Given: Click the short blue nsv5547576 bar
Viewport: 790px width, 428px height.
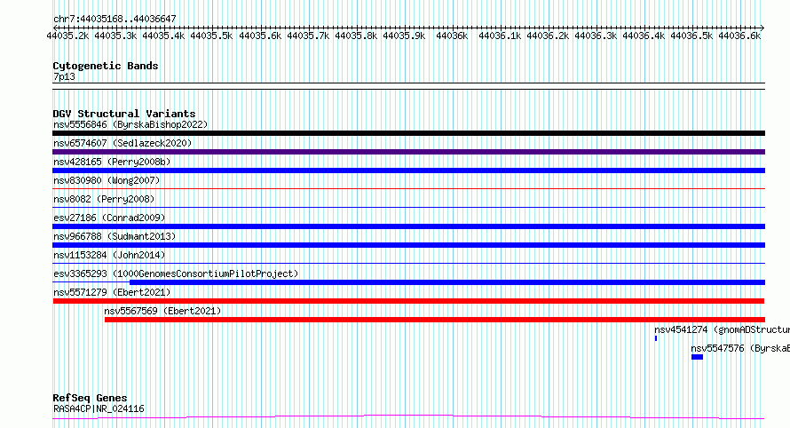Looking at the screenshot, I should (x=698, y=357).
